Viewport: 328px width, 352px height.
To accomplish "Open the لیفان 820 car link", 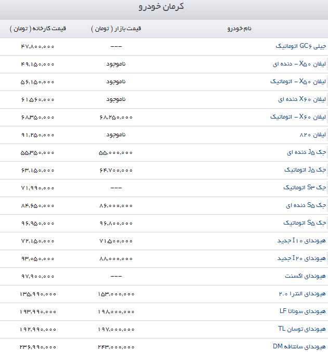I will pyautogui.click(x=313, y=135).
